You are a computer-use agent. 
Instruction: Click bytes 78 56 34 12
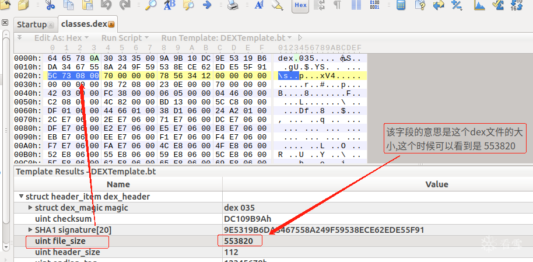pos(185,75)
